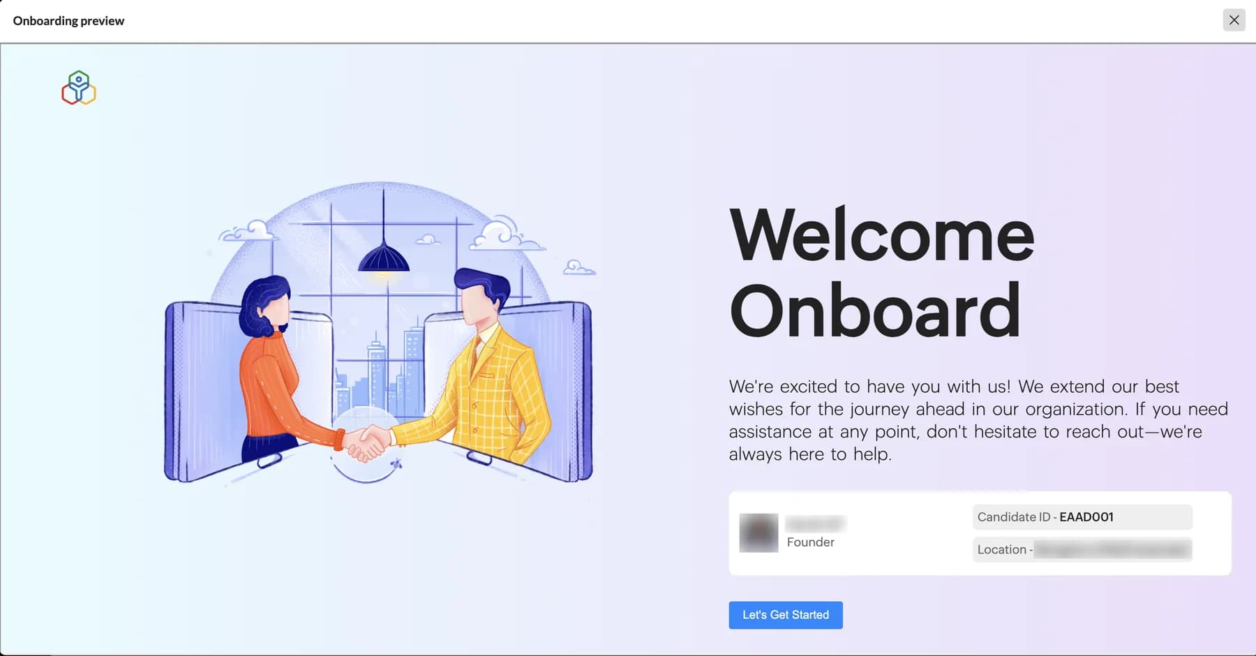Click the "We're excited to have you" paragraph

pyautogui.click(x=978, y=420)
